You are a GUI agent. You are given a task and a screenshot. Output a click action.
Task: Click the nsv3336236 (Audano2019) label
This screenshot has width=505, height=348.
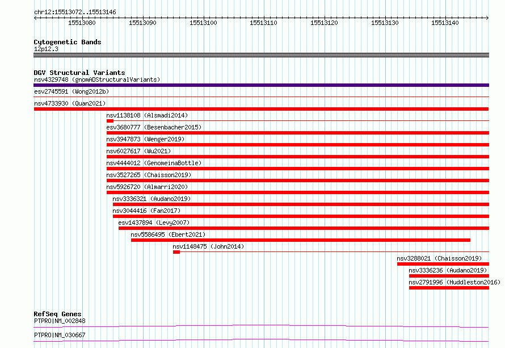coord(448,270)
